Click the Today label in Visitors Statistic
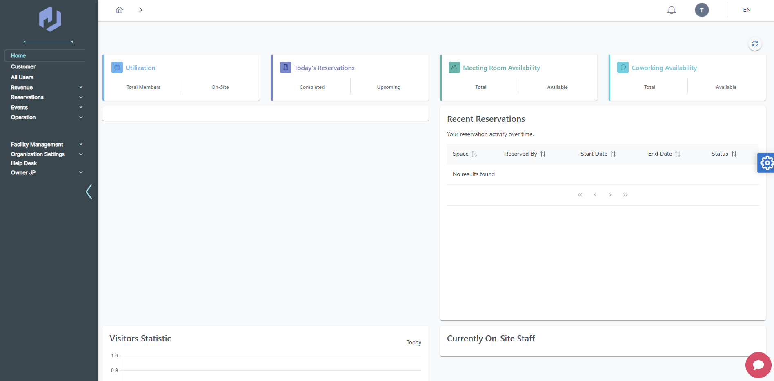 (414, 342)
